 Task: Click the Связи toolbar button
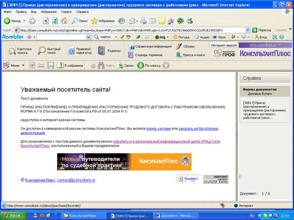pos(125,65)
